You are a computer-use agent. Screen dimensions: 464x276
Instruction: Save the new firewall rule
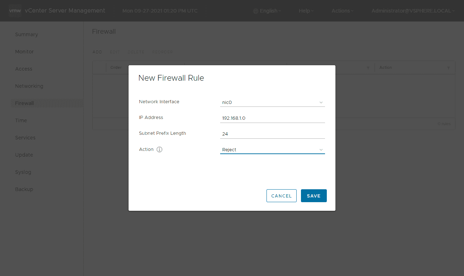(x=314, y=196)
